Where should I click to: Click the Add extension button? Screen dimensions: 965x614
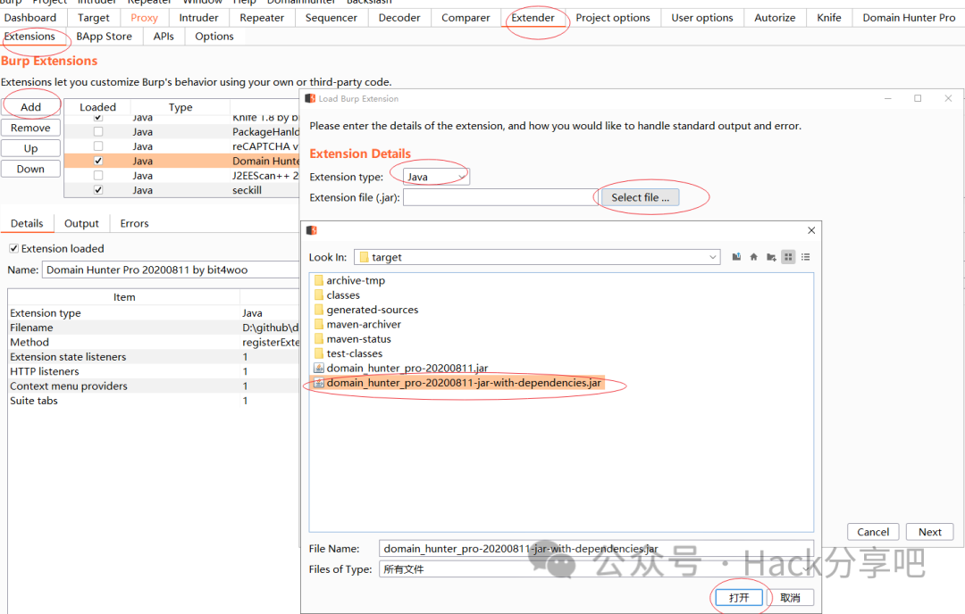click(30, 107)
